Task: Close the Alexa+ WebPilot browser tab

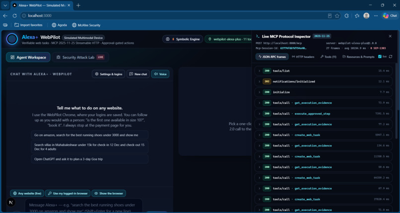Action: (68, 5)
